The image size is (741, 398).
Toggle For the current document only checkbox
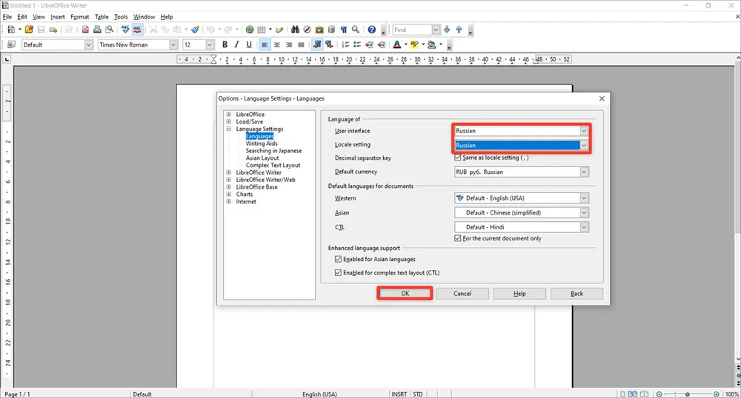[457, 239]
